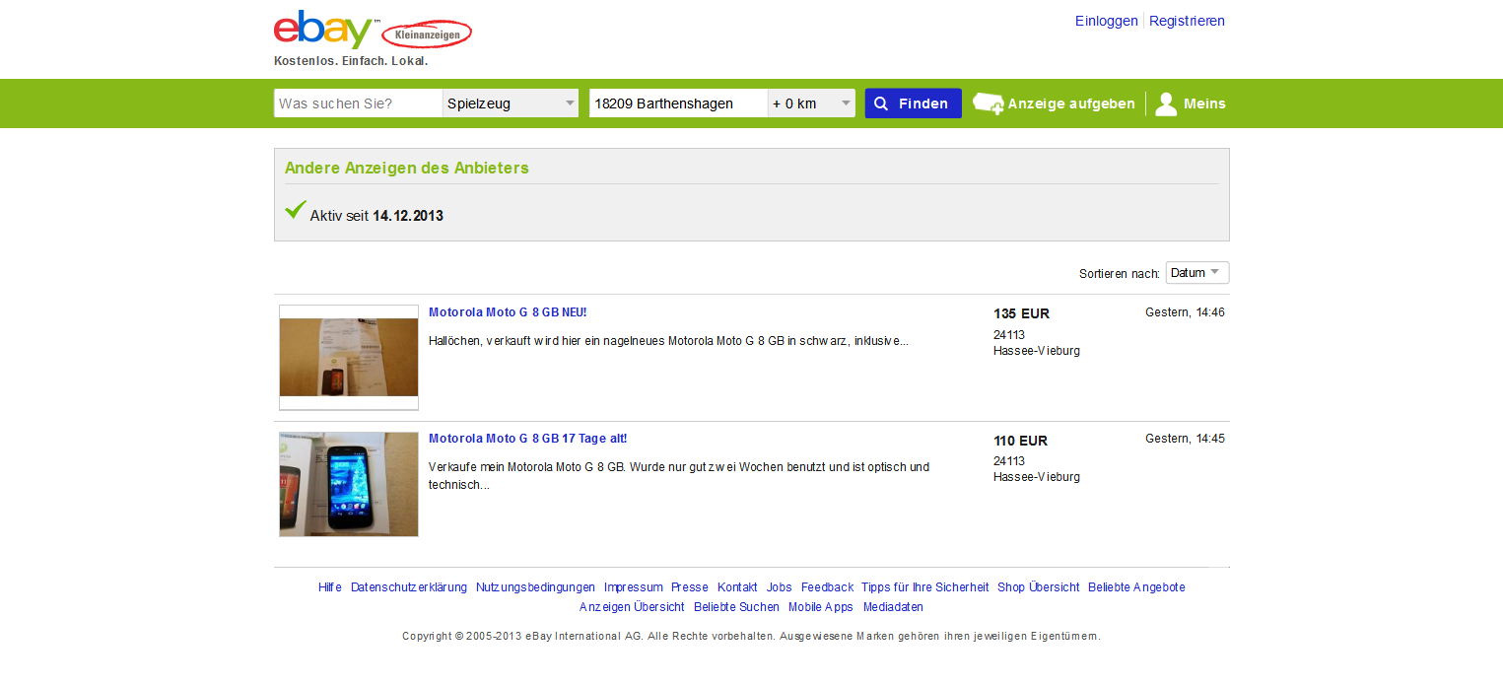
Task: Click the description starting 'Hallöchen, verkauft wird'
Action: pos(668,341)
